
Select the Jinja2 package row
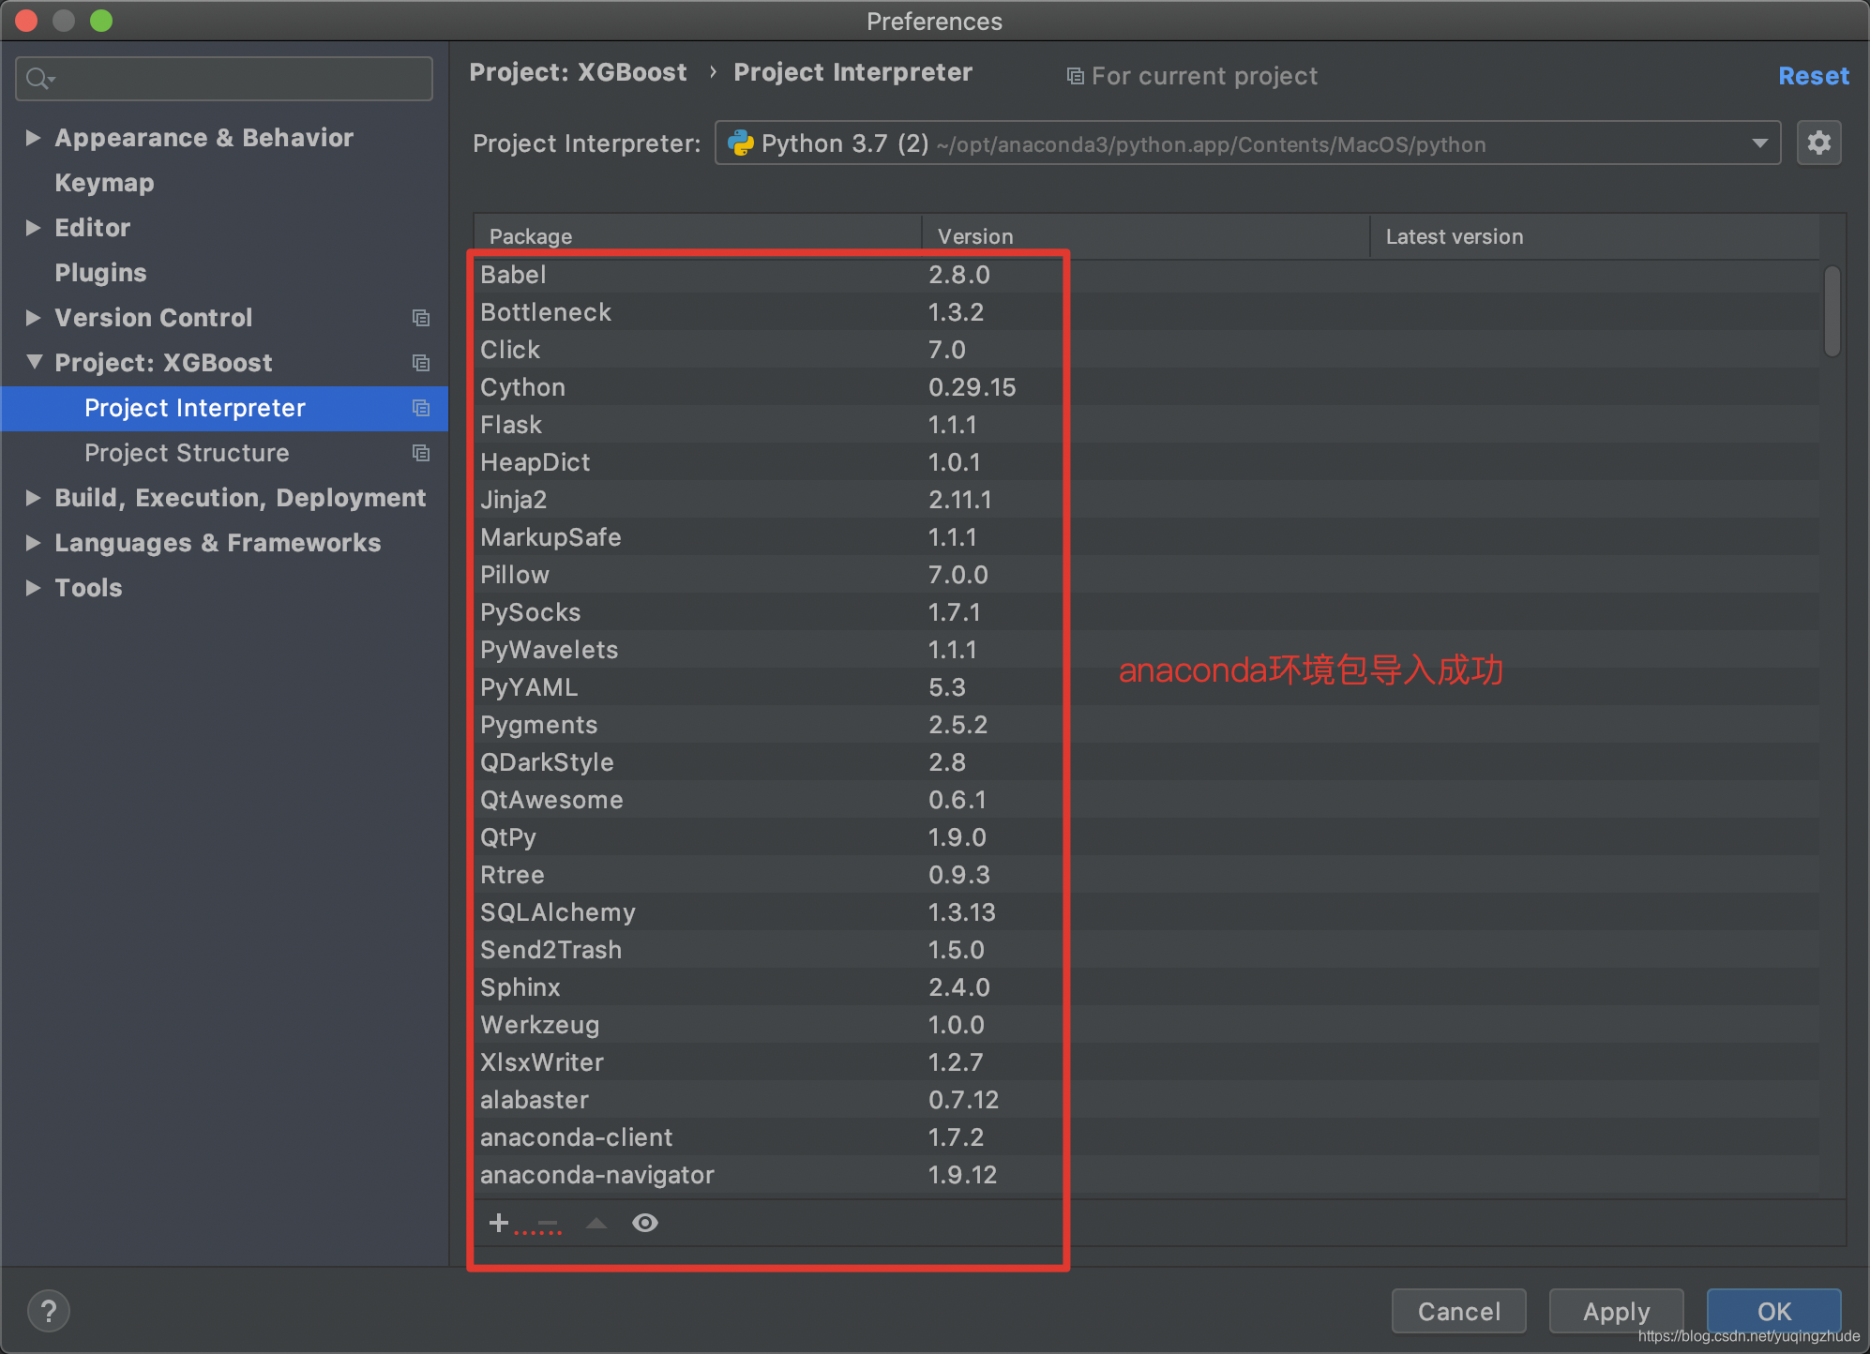(x=1146, y=500)
